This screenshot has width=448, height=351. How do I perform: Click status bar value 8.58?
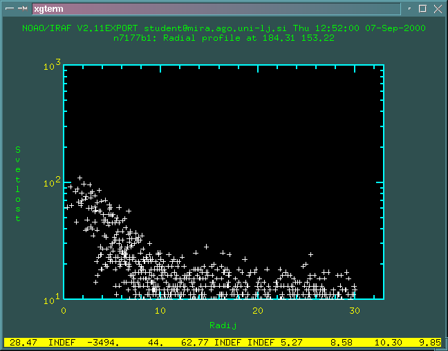[342, 342]
